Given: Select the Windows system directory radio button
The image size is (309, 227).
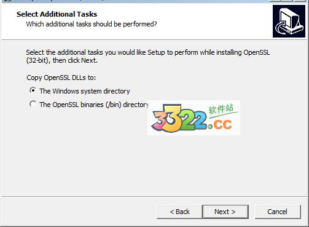Looking at the screenshot, I should (x=33, y=90).
